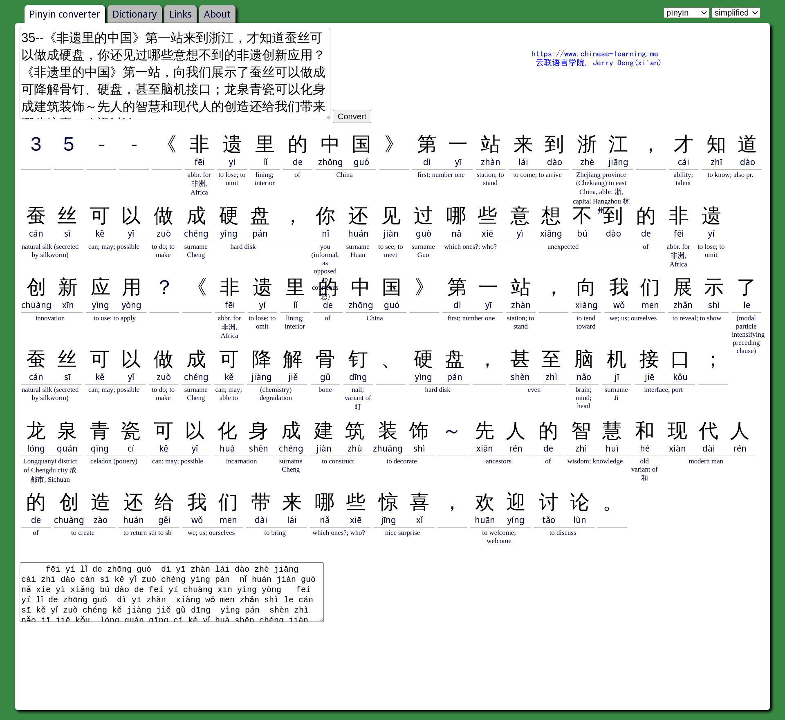The height and width of the screenshot is (720, 785).
Task: Click the definition 'to bring'
Action: [275, 532]
